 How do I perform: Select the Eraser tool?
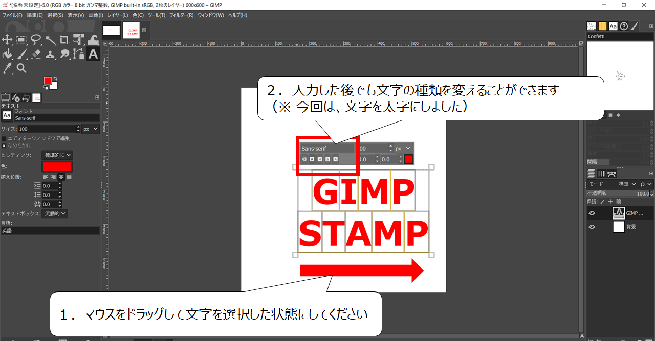[36, 54]
